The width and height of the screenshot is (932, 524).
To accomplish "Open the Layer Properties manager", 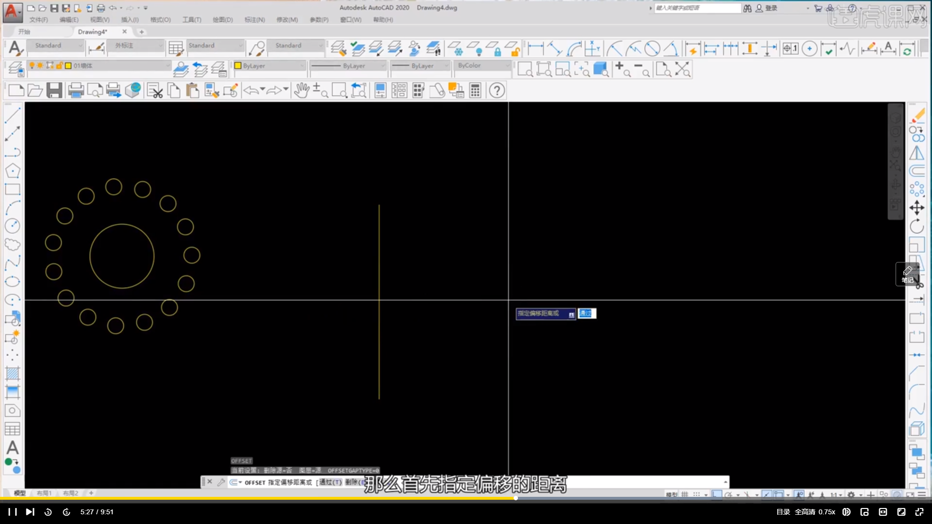I will pos(16,69).
